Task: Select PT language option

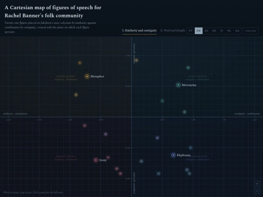Action: pyautogui.click(x=191, y=31)
